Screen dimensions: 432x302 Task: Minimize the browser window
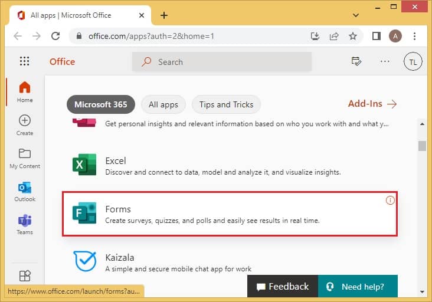pyautogui.click(x=378, y=7)
